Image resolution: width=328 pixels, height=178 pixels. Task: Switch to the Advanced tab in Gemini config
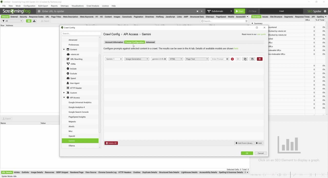point(150,42)
